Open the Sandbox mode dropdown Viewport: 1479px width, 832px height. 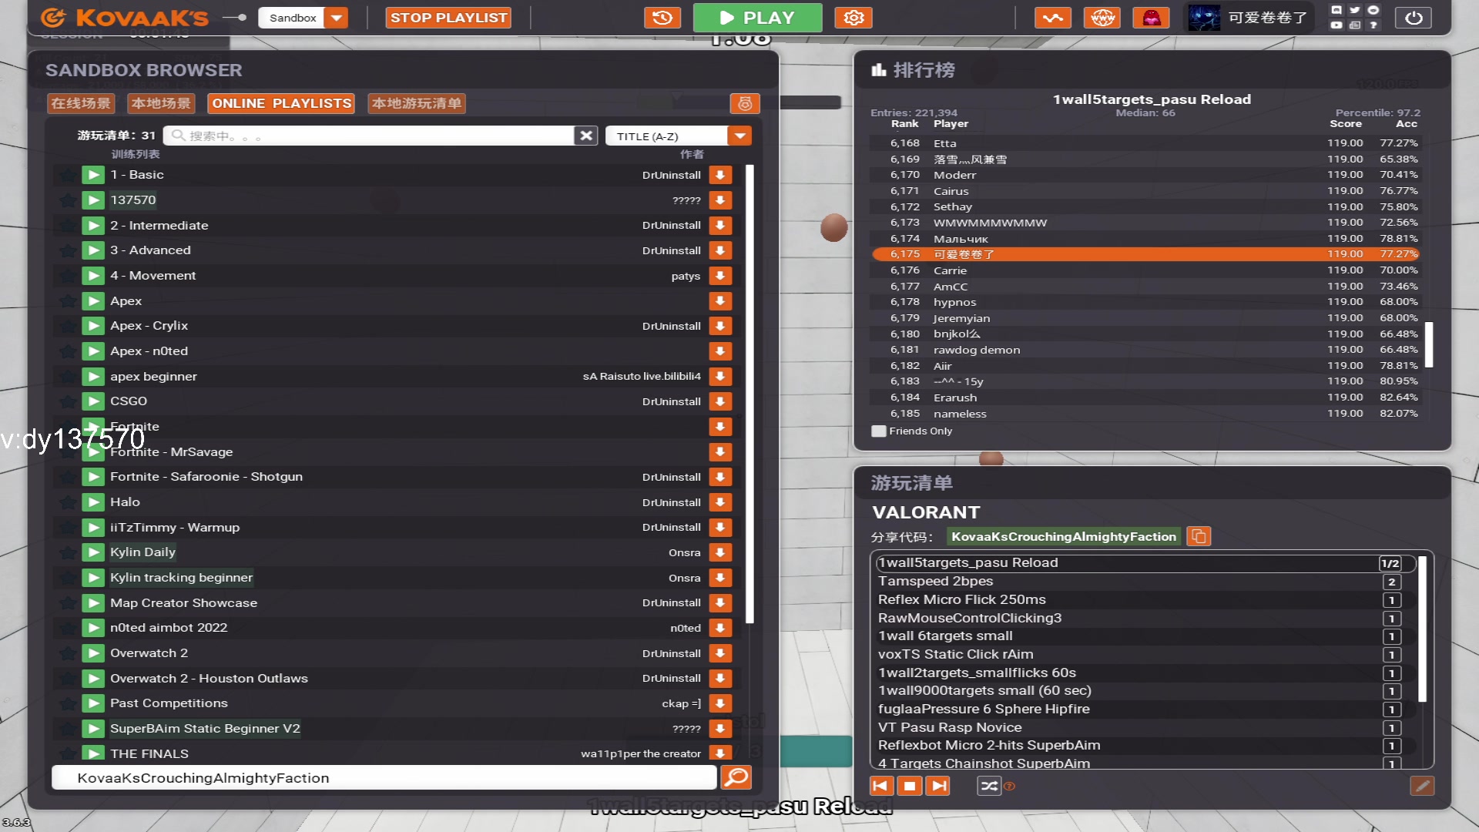337,17
